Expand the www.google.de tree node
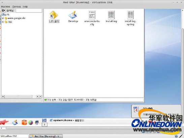Image resolution: width=184 pixels, height=138 pixels. point(3,18)
